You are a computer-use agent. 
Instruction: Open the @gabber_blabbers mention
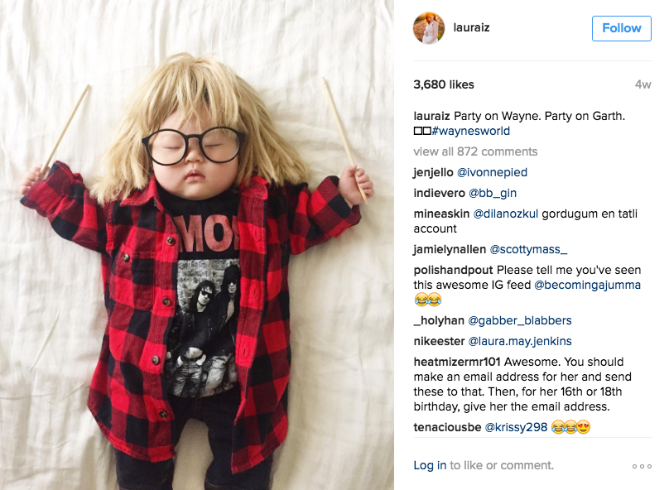(520, 320)
